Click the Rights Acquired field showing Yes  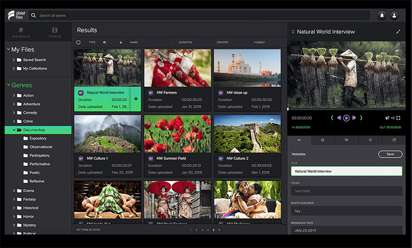[x=347, y=211]
